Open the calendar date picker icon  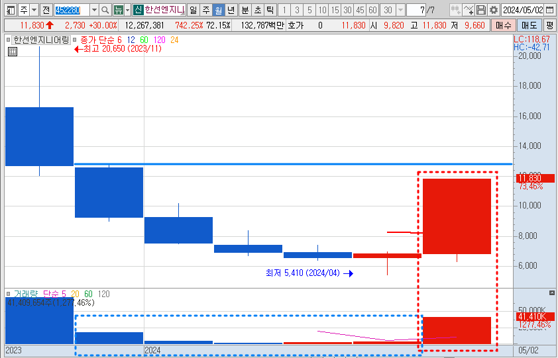coord(550,10)
